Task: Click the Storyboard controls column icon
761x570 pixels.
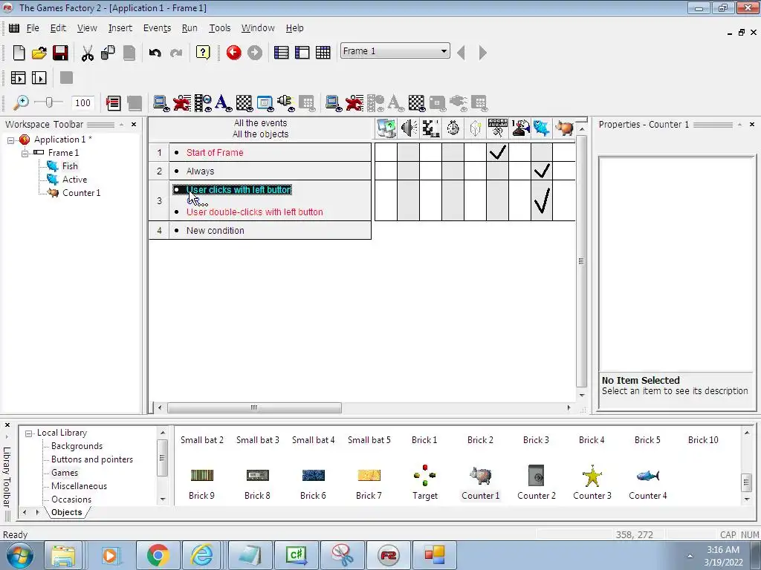Action: click(430, 128)
